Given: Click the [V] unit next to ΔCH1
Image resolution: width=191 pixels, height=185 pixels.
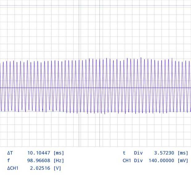Looking at the screenshot, I should click(57, 168).
